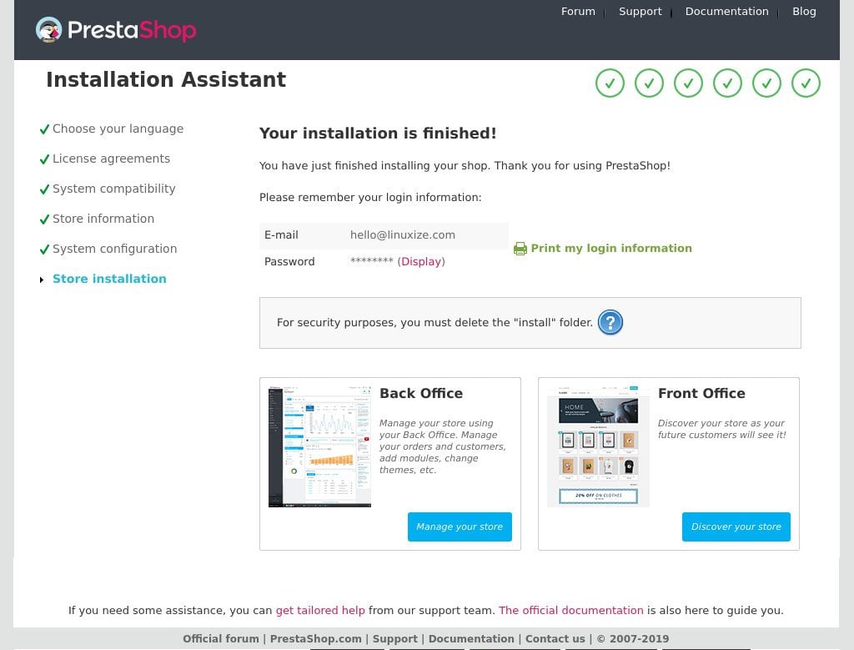
Task: Click the Front Office store preview thumbnail
Action: [598, 446]
